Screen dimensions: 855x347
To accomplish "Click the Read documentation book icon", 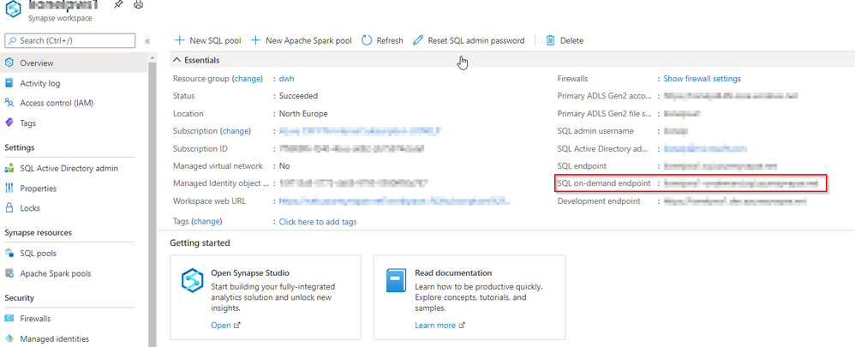I will pyautogui.click(x=396, y=281).
